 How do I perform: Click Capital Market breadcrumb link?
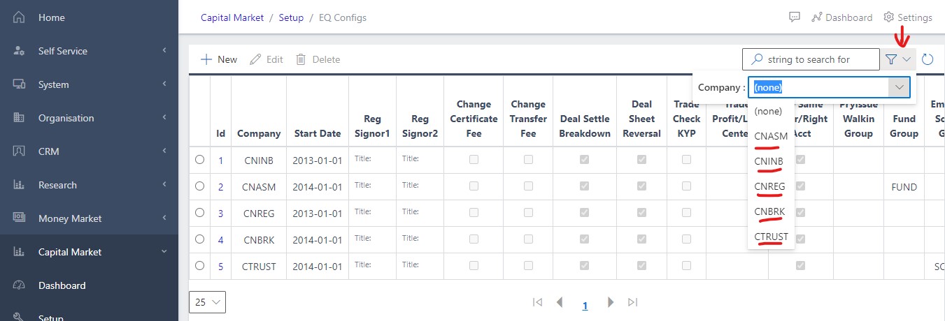tap(232, 17)
